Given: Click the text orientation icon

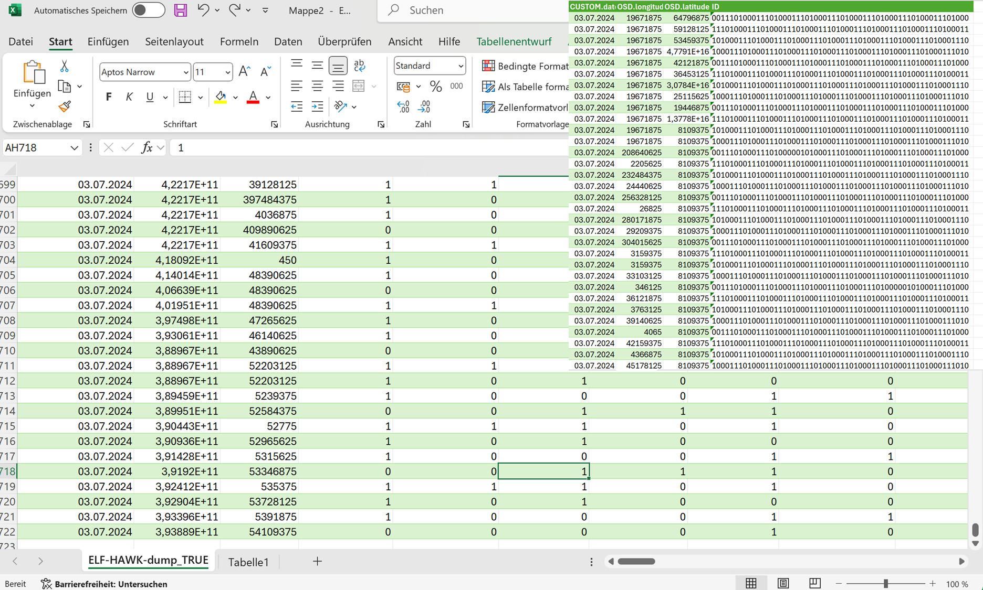Looking at the screenshot, I should point(341,106).
